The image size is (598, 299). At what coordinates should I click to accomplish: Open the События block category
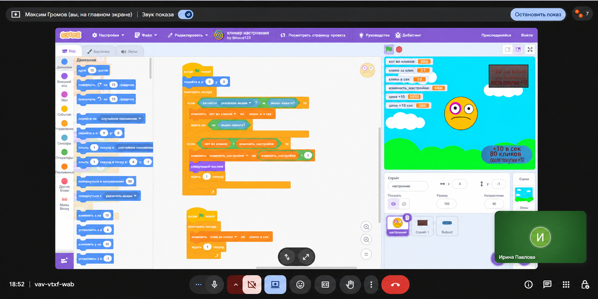(x=64, y=111)
